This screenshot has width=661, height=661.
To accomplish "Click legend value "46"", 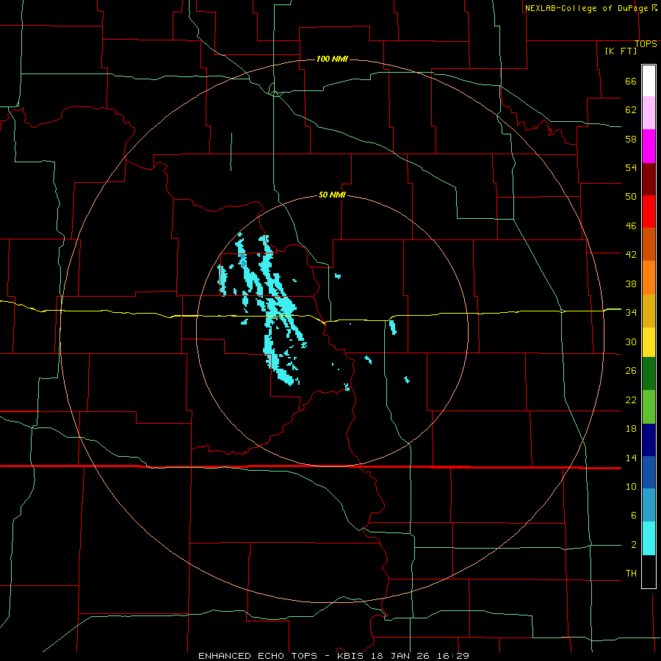I will coord(631,226).
